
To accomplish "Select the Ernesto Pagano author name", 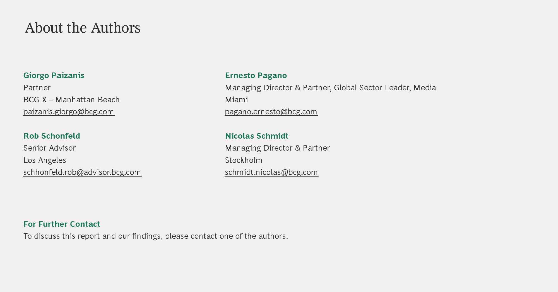I will 256,75.
